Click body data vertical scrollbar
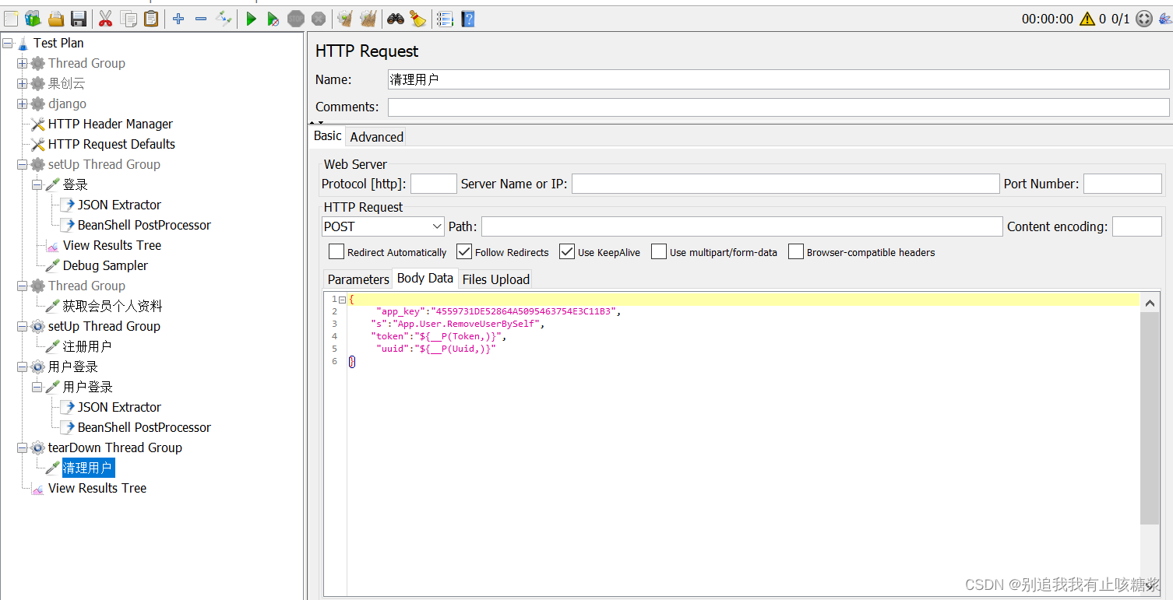 pos(1150,418)
